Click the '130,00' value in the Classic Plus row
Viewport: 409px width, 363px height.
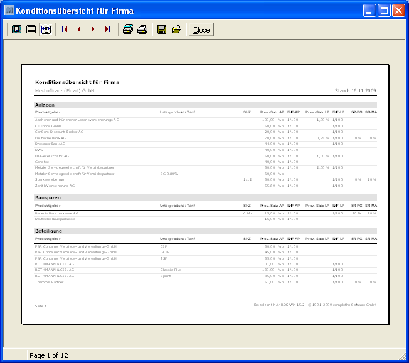coord(268,270)
